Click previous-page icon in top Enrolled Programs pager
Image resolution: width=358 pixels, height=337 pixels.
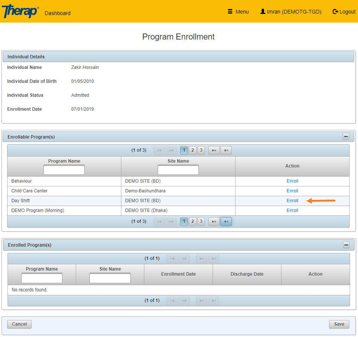pyautogui.click(x=184, y=259)
